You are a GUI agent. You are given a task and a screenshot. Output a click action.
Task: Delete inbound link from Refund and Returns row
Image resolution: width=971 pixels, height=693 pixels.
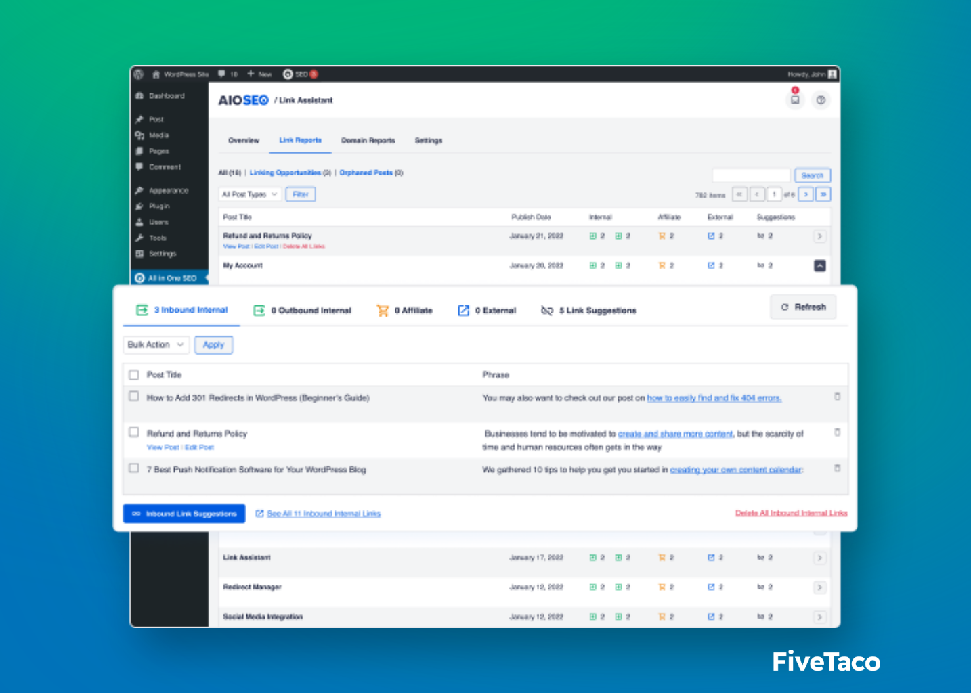pyautogui.click(x=837, y=432)
